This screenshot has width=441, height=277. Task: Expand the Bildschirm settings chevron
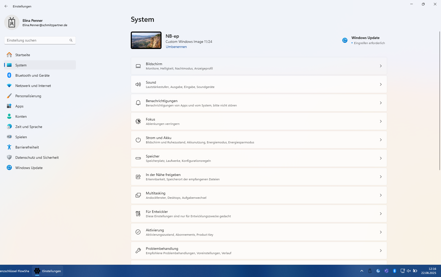(381, 66)
